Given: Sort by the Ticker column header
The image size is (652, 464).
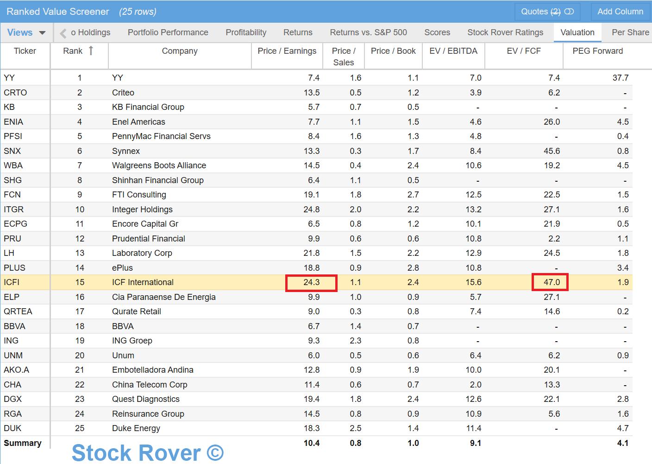Looking at the screenshot, I should [x=25, y=51].
